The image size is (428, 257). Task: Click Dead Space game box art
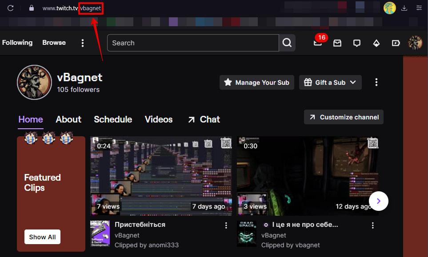tap(247, 233)
